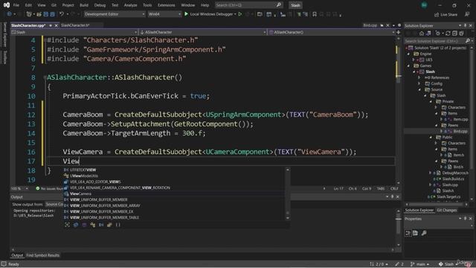The width and height of the screenshot is (476, 268).
Task: Click the Live Share button
Action: coord(446,15)
